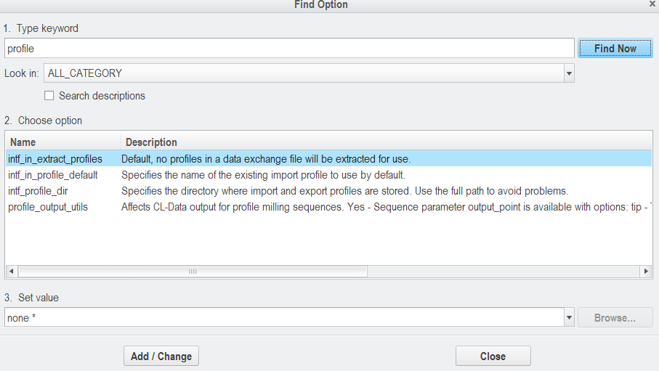Open the Look in category dropdown
The width and height of the screenshot is (659, 371).
click(569, 73)
